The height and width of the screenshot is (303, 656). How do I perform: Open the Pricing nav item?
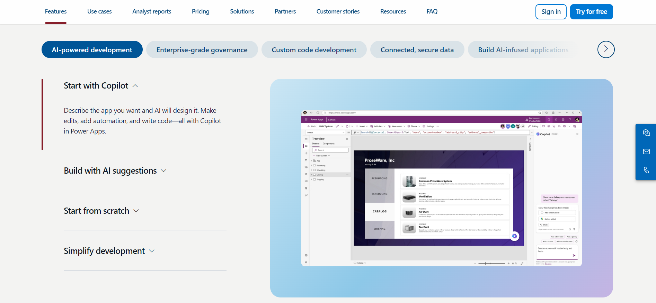(x=201, y=11)
